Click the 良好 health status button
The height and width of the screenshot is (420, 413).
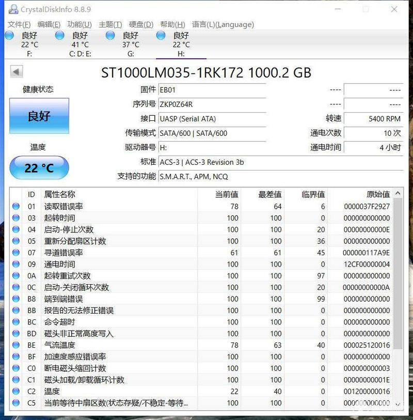(x=39, y=116)
